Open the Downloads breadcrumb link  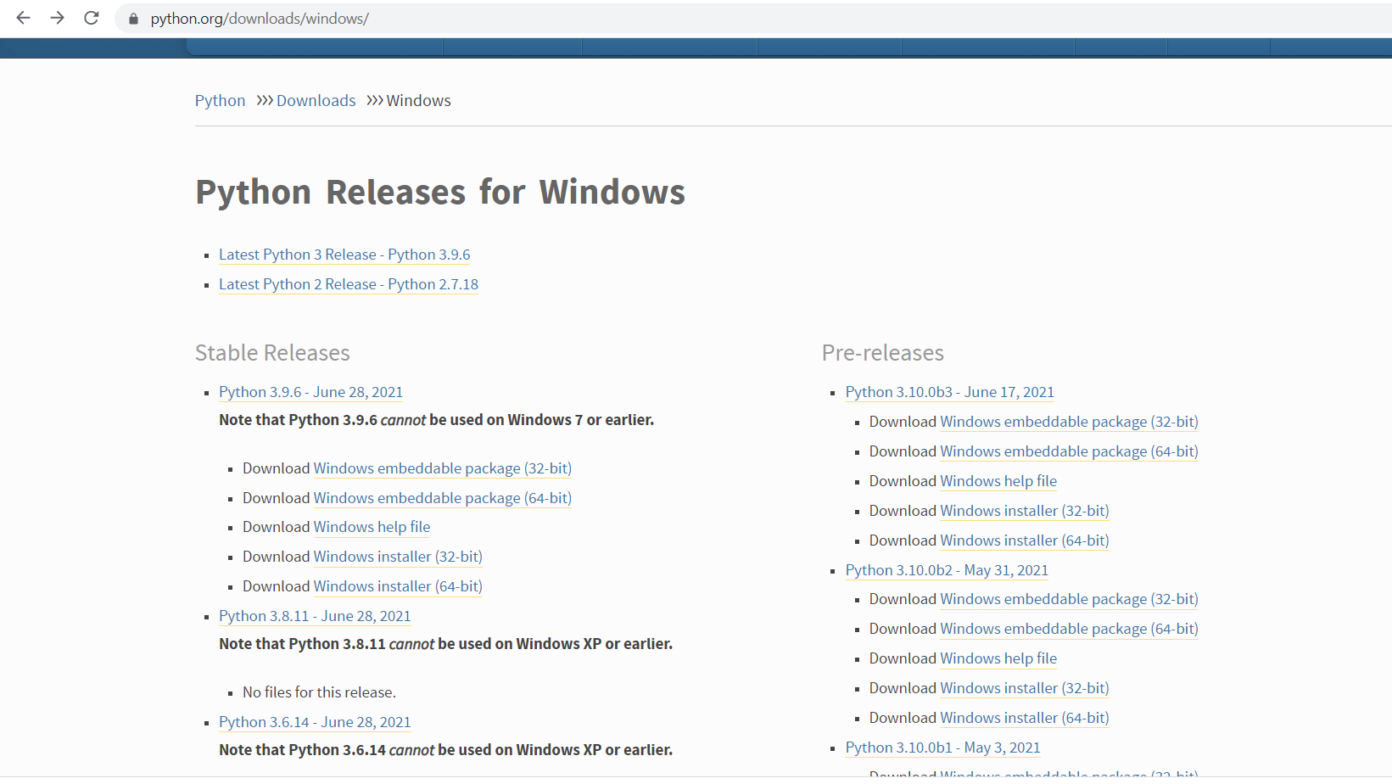316,100
